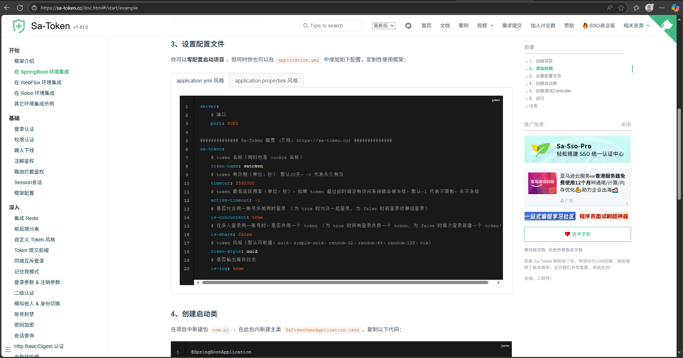Screen dimensions: 683x358
Task: Open 框架介绍 in sidebar
Action: 24,61
